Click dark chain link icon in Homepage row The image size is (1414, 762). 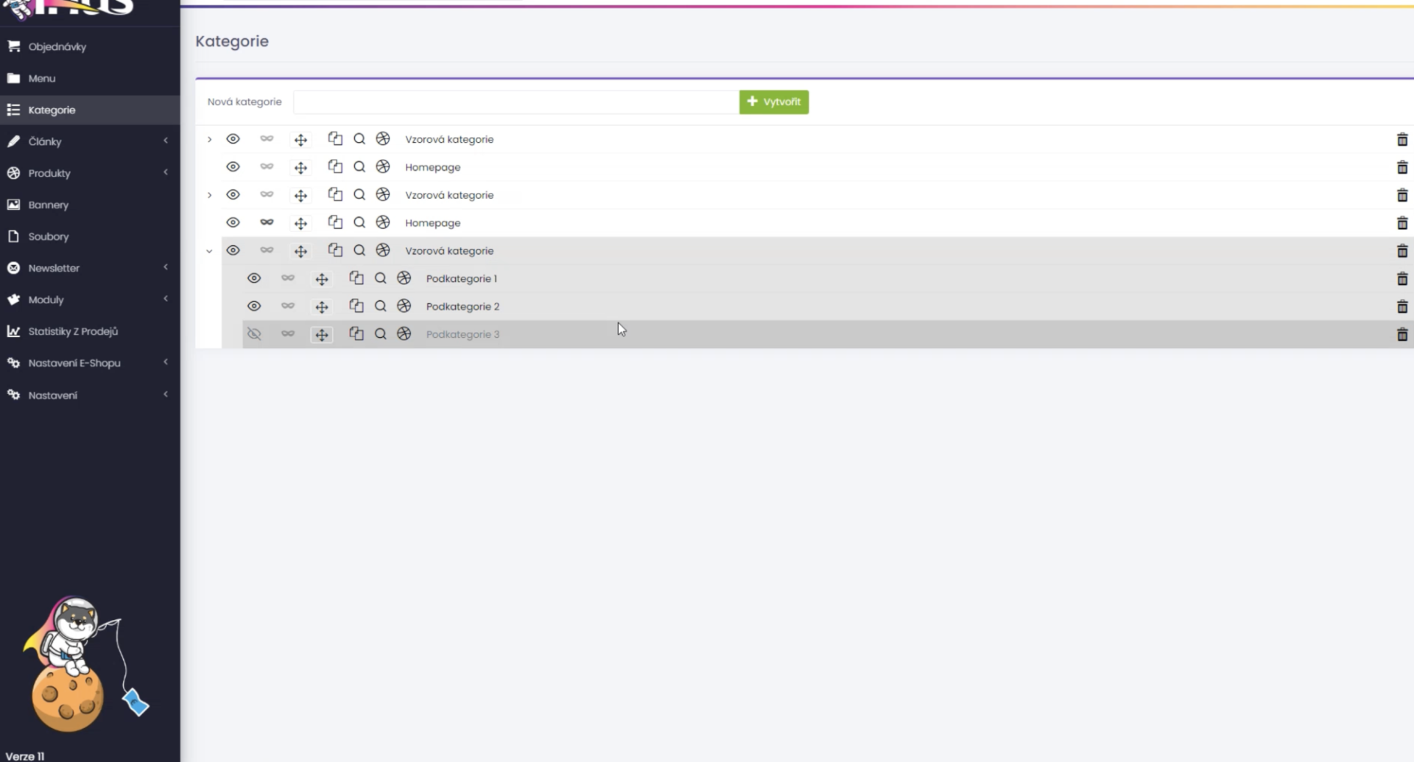coord(267,222)
